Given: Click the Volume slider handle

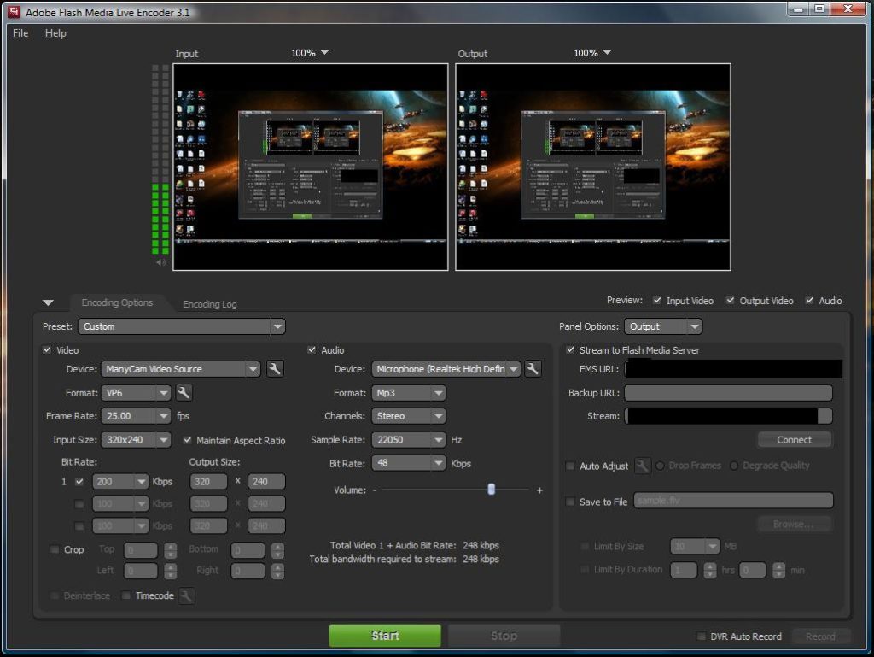Looking at the screenshot, I should pos(491,490).
